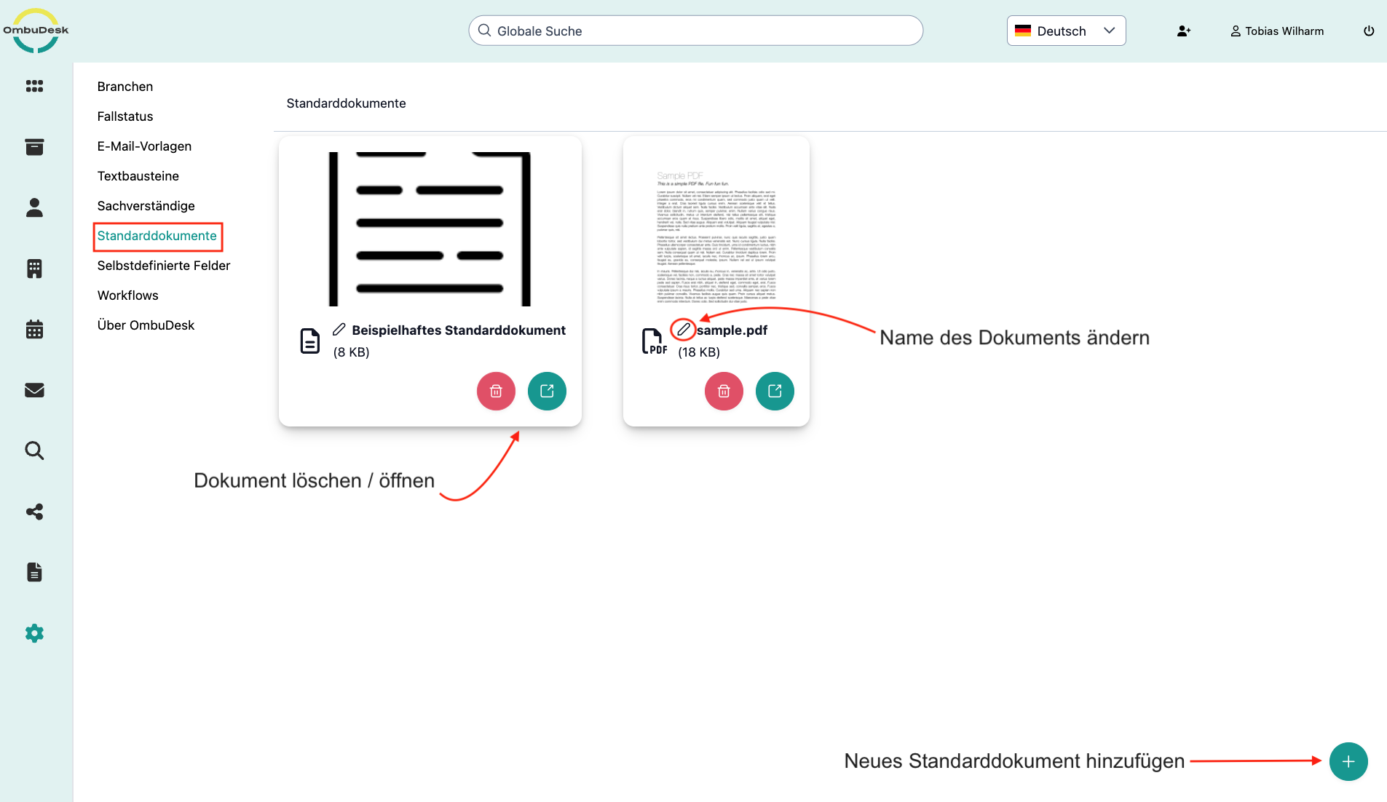Click the sample.pdf file name text
The image size is (1387, 802).
click(732, 330)
